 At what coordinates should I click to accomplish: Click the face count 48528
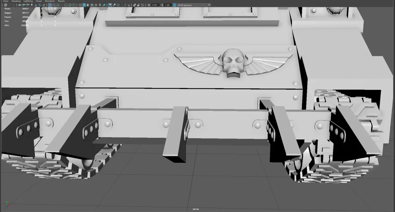point(25,17)
